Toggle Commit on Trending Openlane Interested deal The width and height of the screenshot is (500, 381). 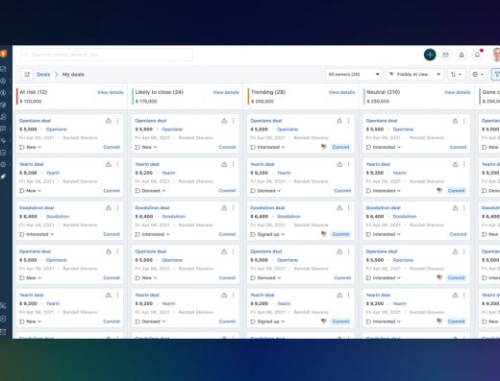(340, 147)
